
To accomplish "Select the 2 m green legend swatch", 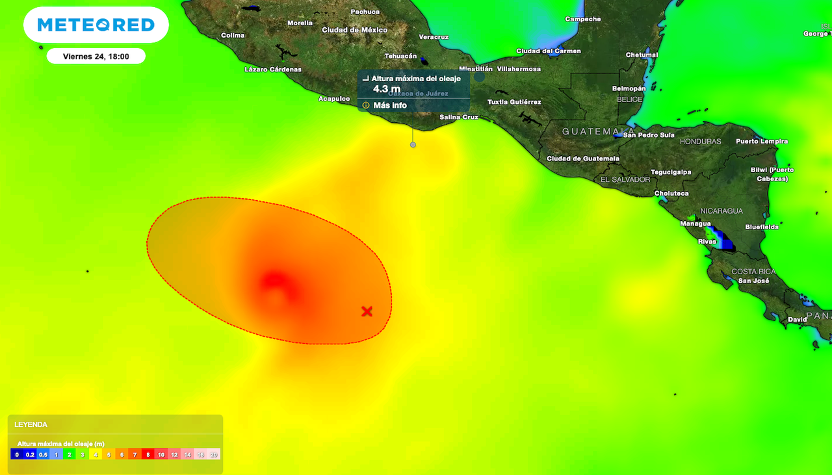I will (69, 454).
